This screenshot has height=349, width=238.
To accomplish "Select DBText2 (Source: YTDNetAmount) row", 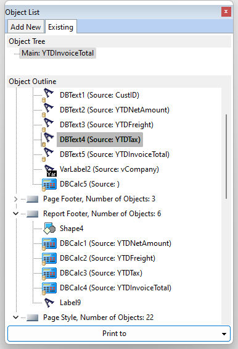I will click(x=115, y=110).
